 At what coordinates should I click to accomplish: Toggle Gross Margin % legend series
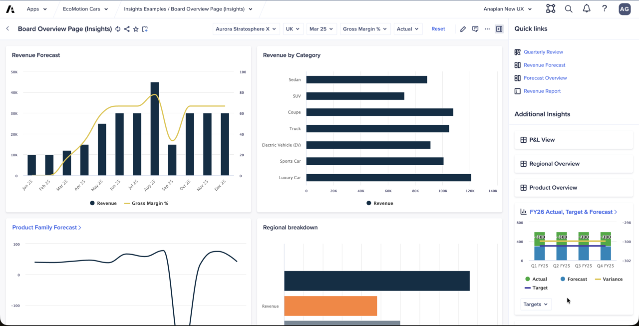coord(146,203)
